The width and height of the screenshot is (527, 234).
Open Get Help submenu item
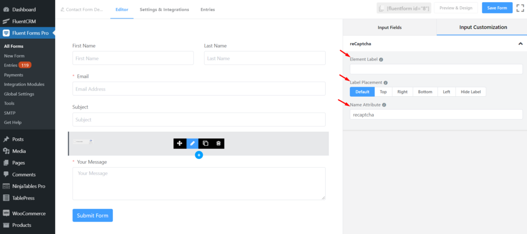(13, 122)
